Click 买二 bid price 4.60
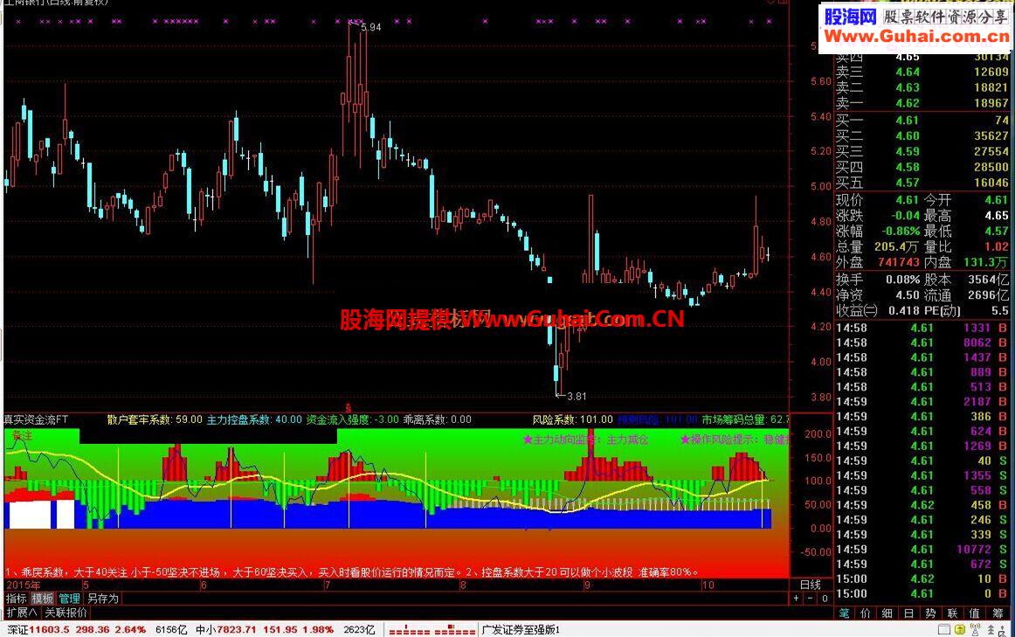 coord(908,136)
